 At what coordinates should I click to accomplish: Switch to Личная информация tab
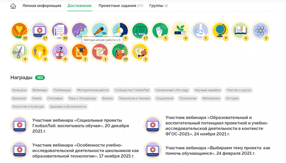click(42, 6)
